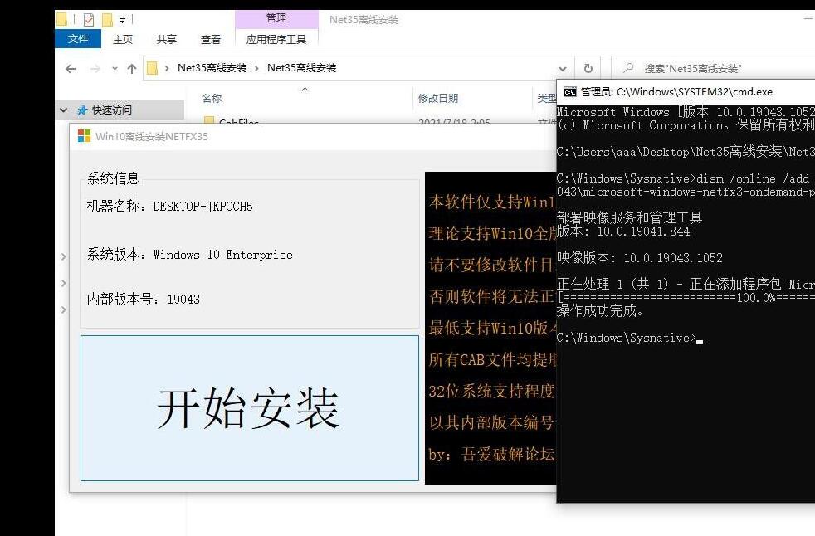Open the 文件 ribbon tab
The image size is (815, 536).
pyautogui.click(x=78, y=39)
